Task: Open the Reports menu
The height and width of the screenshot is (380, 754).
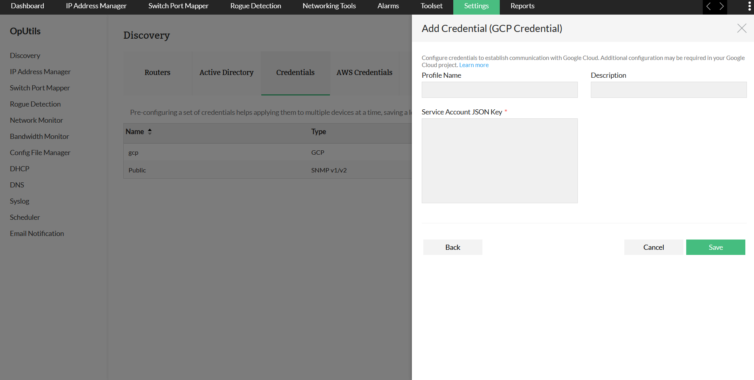Action: click(x=523, y=6)
